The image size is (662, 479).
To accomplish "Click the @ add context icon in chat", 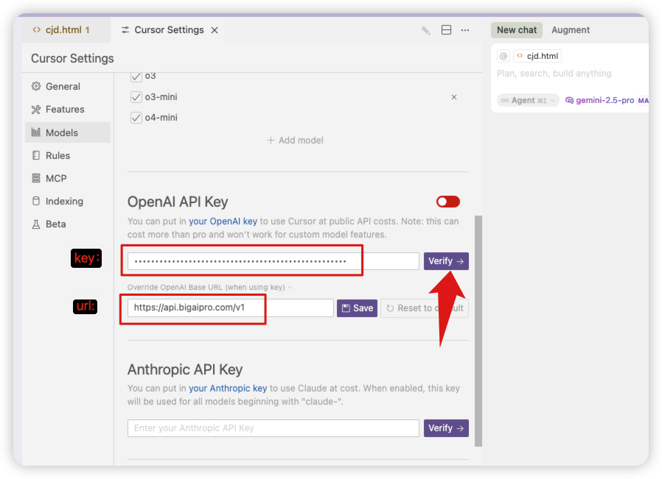I will [504, 56].
